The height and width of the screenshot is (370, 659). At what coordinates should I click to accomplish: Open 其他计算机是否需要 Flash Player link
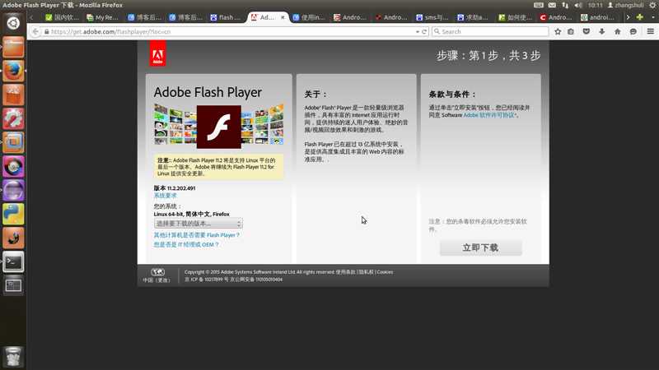pos(196,235)
